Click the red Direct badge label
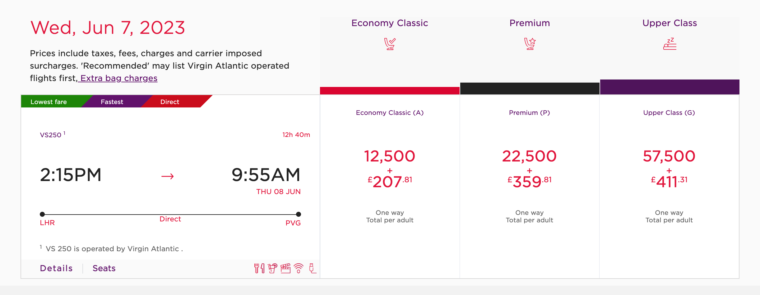The image size is (760, 295). (x=170, y=102)
